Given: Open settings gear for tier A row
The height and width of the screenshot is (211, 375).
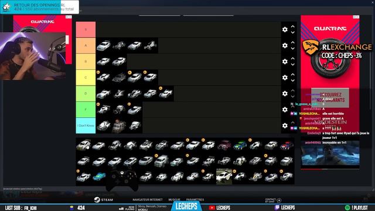Looking at the screenshot, I should click(x=285, y=46).
